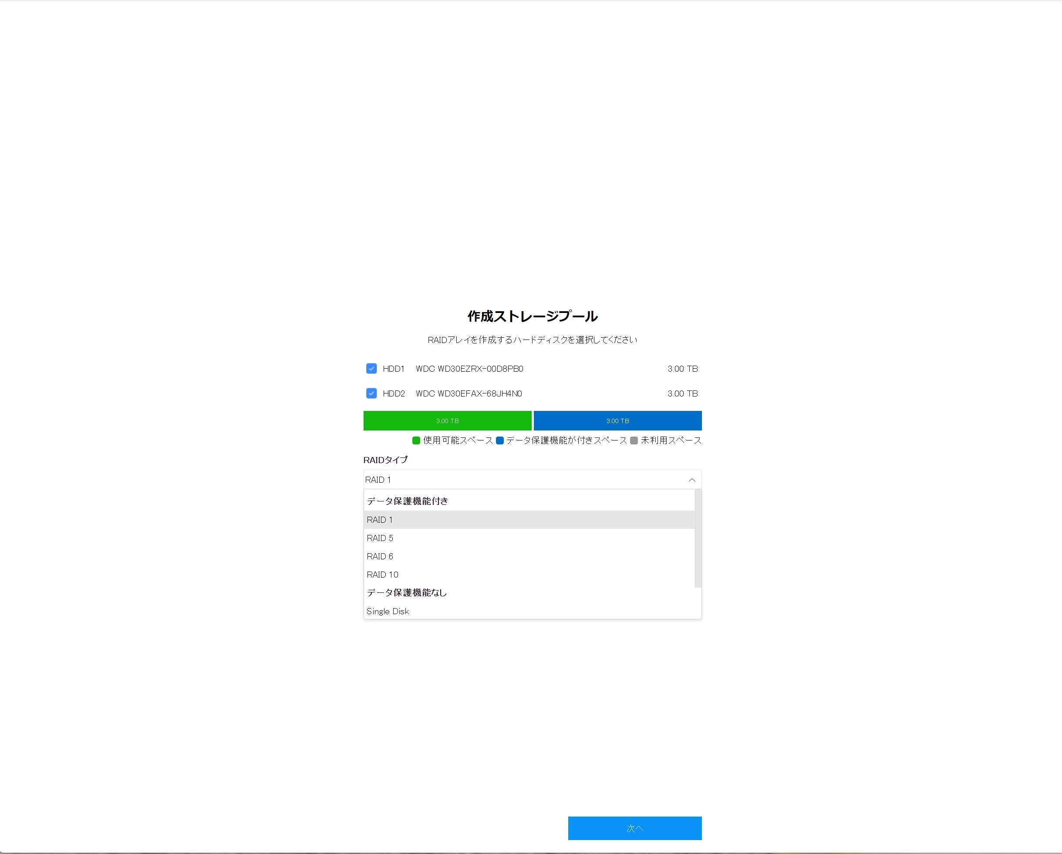1062x854 pixels.
Task: Click the データ保護機能なし group header
Action: 406,592
